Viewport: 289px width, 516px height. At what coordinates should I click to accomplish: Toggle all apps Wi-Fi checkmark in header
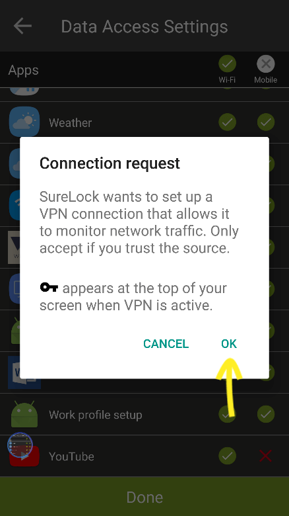pyautogui.click(x=227, y=64)
